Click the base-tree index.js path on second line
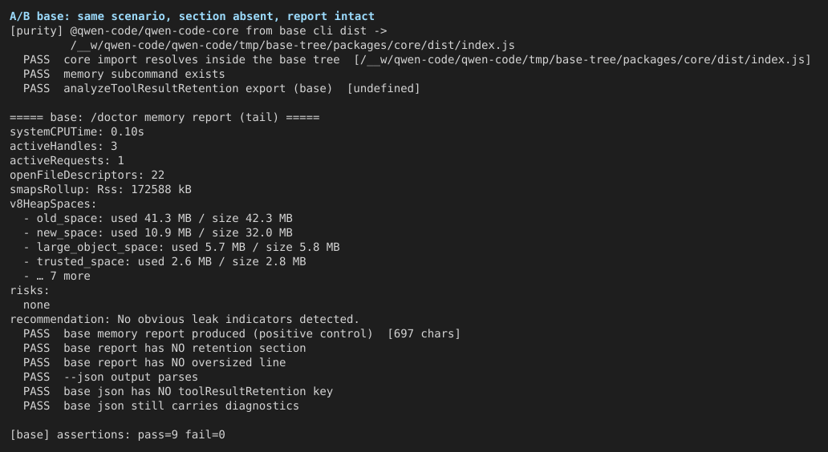Image resolution: width=828 pixels, height=452 pixels. click(x=293, y=46)
